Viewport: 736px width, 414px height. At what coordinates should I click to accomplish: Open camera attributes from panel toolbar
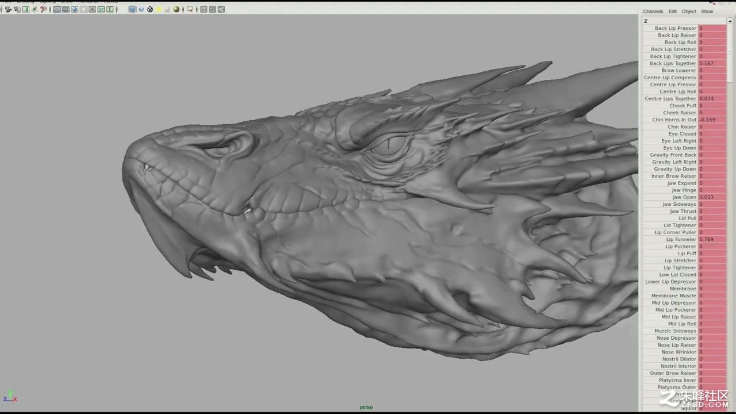[x=17, y=9]
